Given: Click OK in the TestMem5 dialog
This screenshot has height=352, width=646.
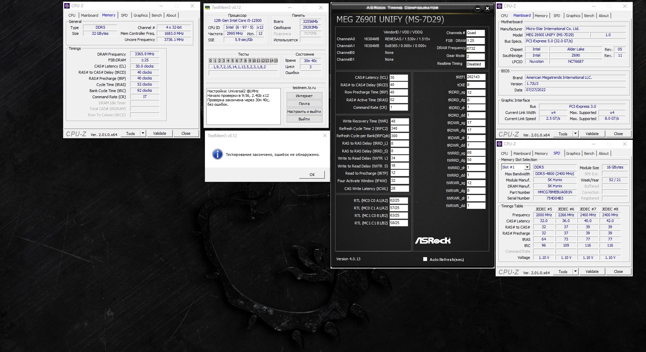Looking at the screenshot, I should (312, 175).
